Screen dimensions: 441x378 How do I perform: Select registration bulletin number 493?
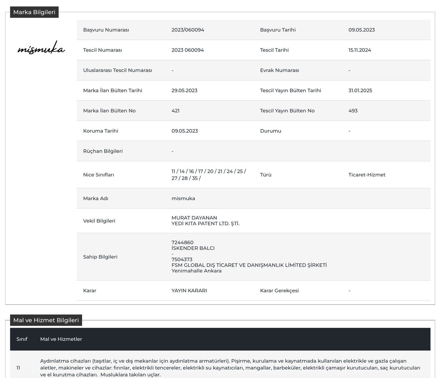pyautogui.click(x=353, y=111)
